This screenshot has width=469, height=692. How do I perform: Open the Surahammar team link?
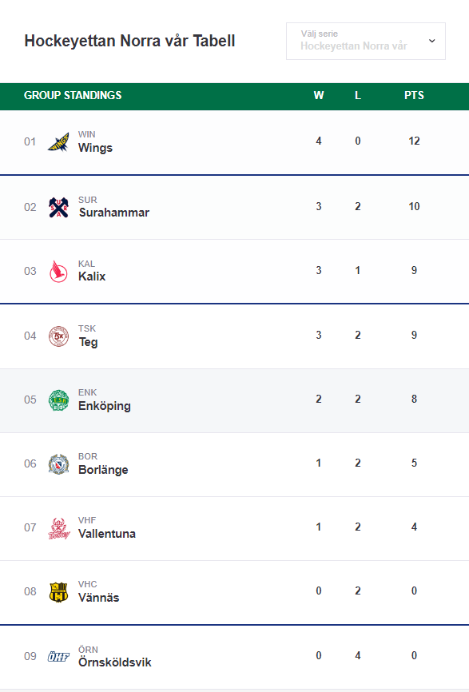(x=113, y=213)
